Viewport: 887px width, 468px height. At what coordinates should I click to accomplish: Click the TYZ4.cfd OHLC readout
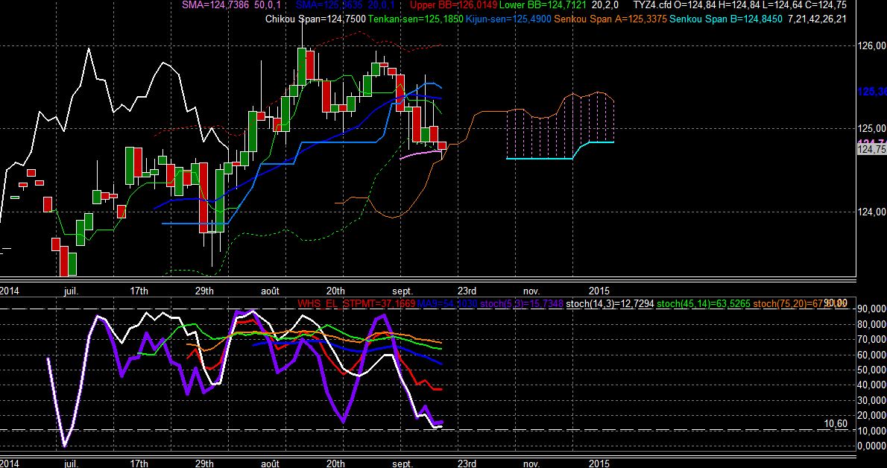[x=740, y=5]
